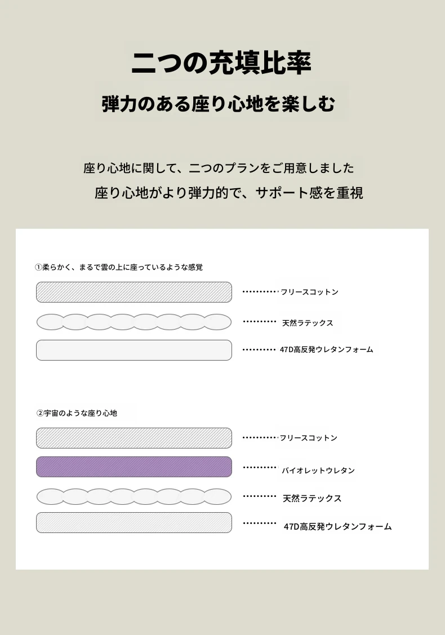Click the hatched fleece cotton bar in plan ②
The image size is (445, 635).
[134, 438]
